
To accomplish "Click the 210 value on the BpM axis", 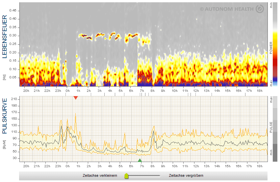I will pos(14,105).
